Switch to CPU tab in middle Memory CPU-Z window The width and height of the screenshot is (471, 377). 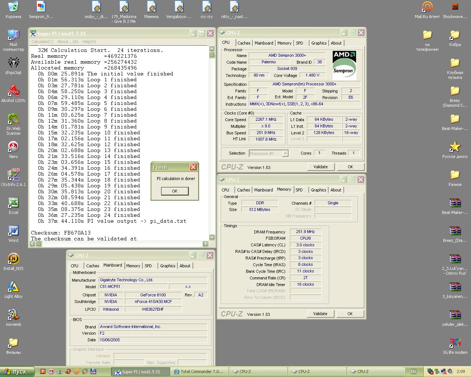click(225, 190)
